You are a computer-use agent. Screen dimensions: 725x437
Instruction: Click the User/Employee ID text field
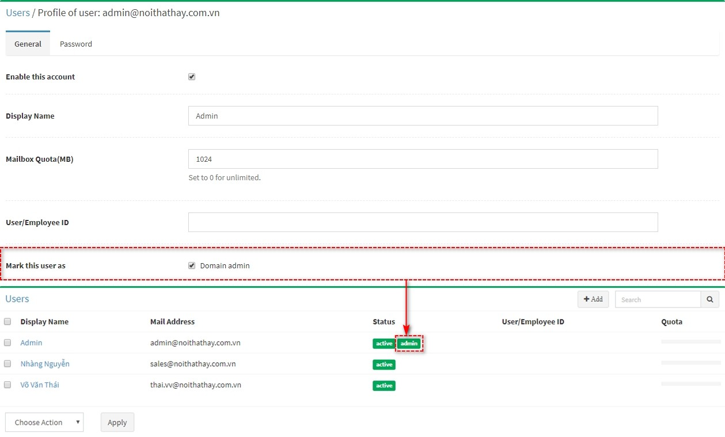click(423, 222)
